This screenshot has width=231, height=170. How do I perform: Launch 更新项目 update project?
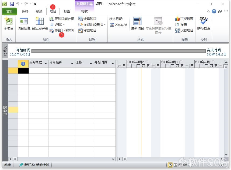click(x=138, y=24)
